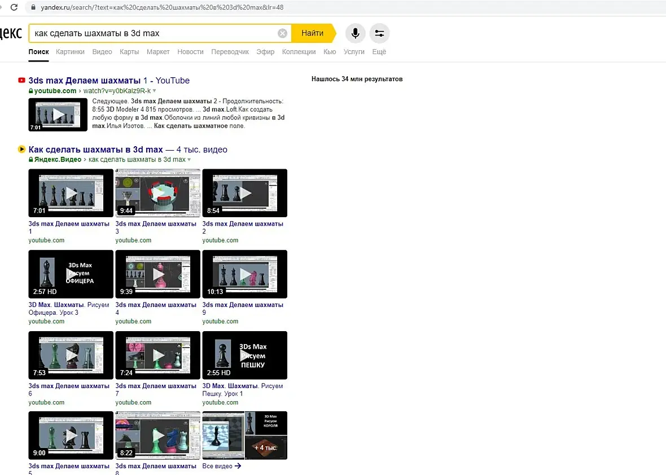Play the 9:39 video thumbnail
The image size is (666, 475).
pyautogui.click(x=157, y=274)
